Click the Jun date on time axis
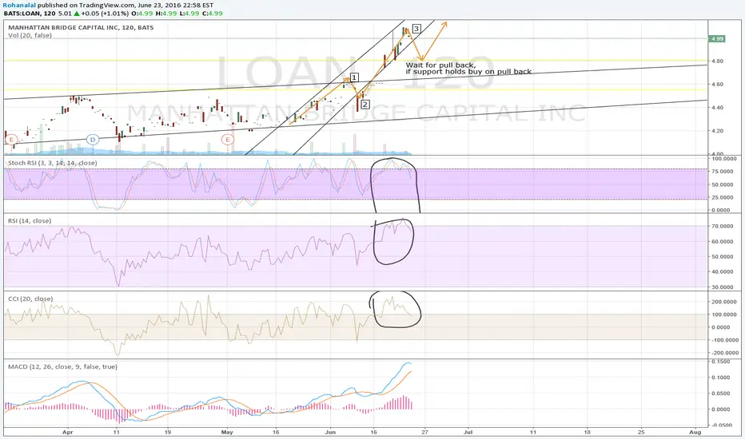This screenshot has width=745, height=439. click(x=330, y=433)
